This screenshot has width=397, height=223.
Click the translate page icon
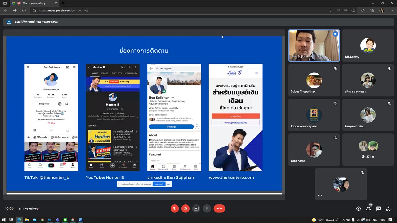click(x=346, y=11)
